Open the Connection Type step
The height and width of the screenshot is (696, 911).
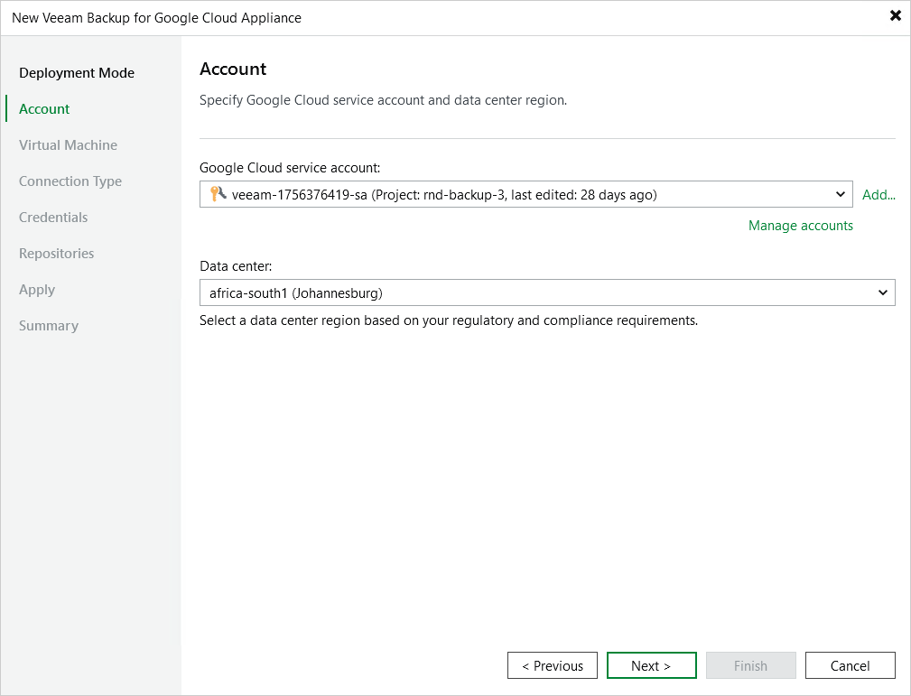point(70,181)
